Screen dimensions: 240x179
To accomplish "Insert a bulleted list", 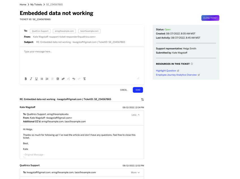I will click(x=42, y=79).
